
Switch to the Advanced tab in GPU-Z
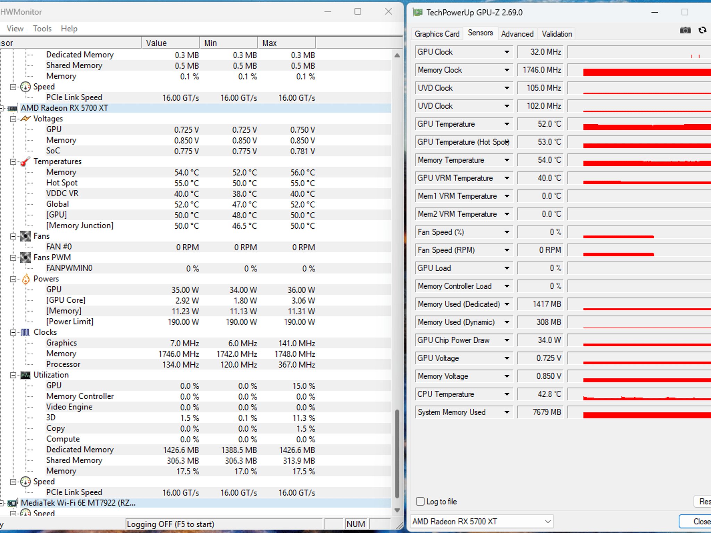517,34
